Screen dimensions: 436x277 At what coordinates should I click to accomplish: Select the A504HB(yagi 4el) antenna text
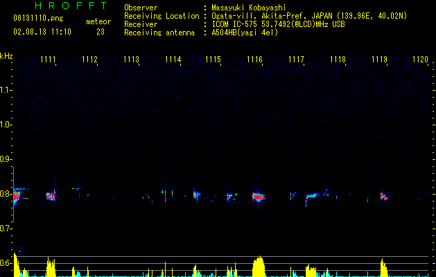[x=245, y=33]
